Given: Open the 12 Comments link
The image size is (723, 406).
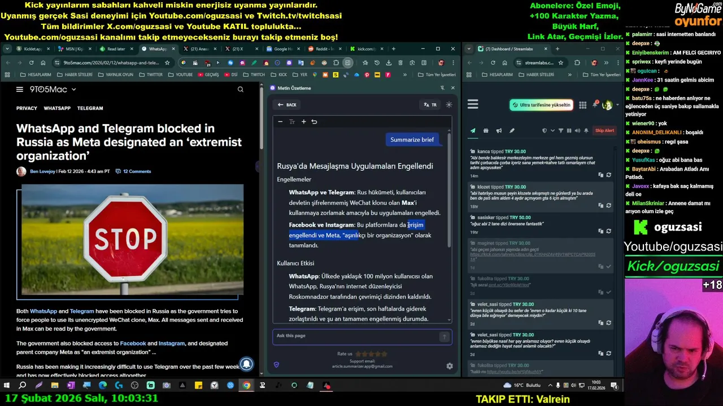Looking at the screenshot, I should click(x=133, y=171).
